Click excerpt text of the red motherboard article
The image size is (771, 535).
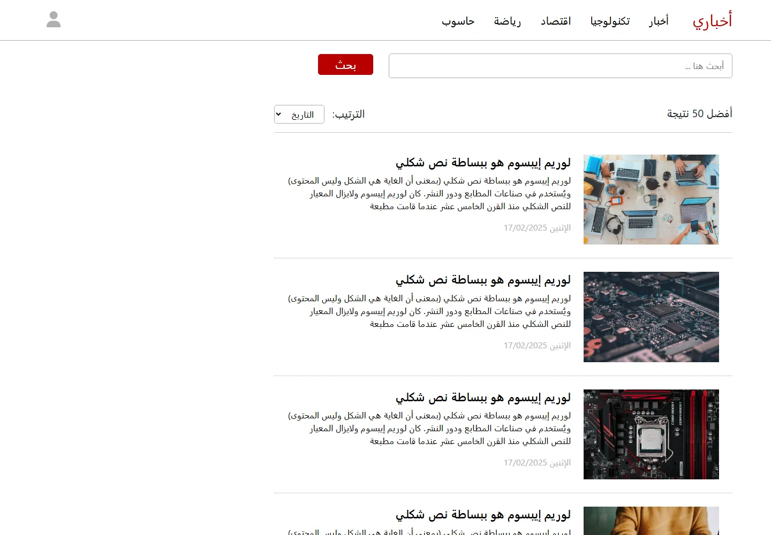click(x=429, y=429)
